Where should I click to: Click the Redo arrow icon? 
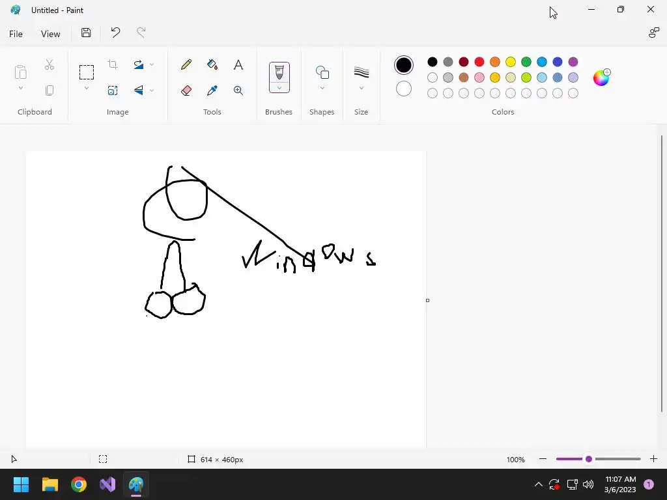pyautogui.click(x=141, y=33)
